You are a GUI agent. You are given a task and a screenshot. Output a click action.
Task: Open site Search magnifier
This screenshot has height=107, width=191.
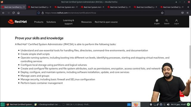point(167,22)
